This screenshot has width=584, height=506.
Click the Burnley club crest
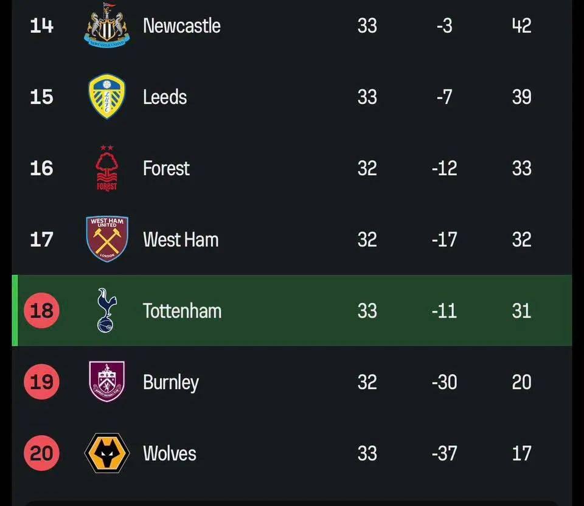point(107,382)
